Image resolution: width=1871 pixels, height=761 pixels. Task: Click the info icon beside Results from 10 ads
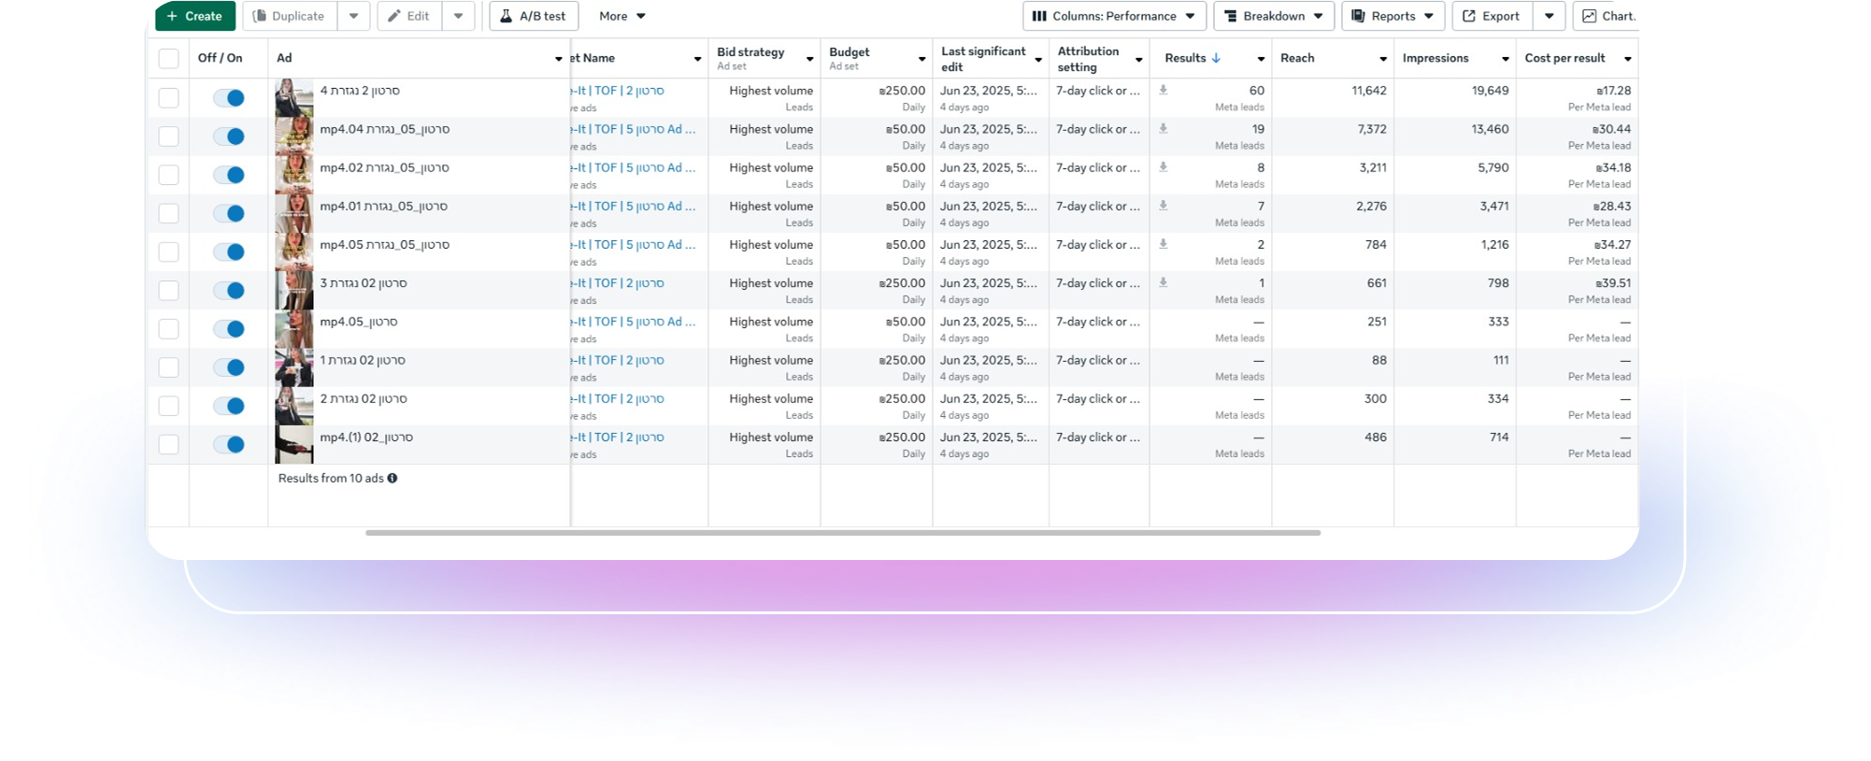click(393, 478)
